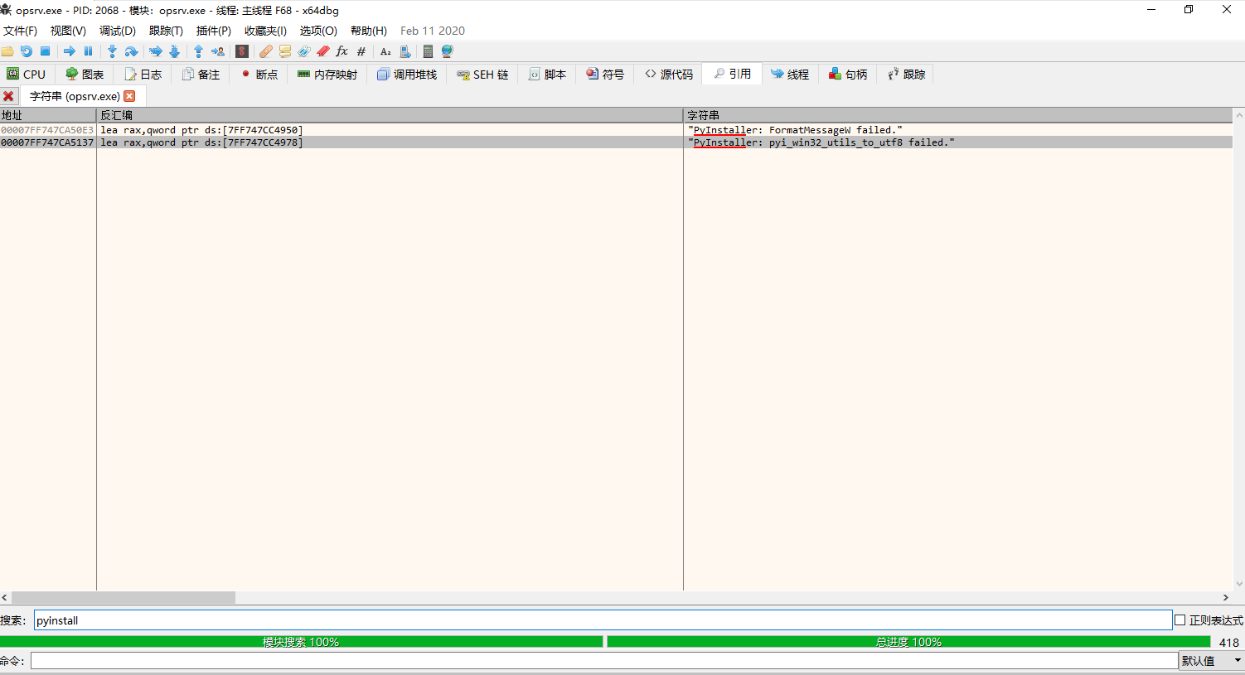This screenshot has height=675, width=1245.
Task: Click the 命令 command input field
Action: [604, 661]
